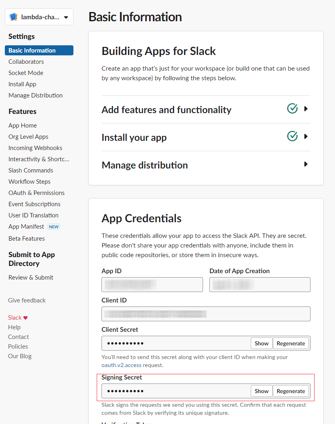
Task: Open the Contact link
Action: [18, 337]
